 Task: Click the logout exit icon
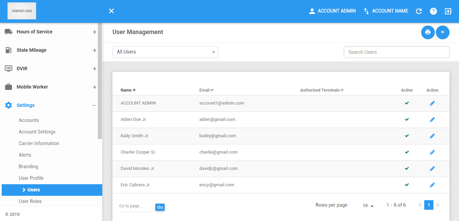[x=448, y=11]
